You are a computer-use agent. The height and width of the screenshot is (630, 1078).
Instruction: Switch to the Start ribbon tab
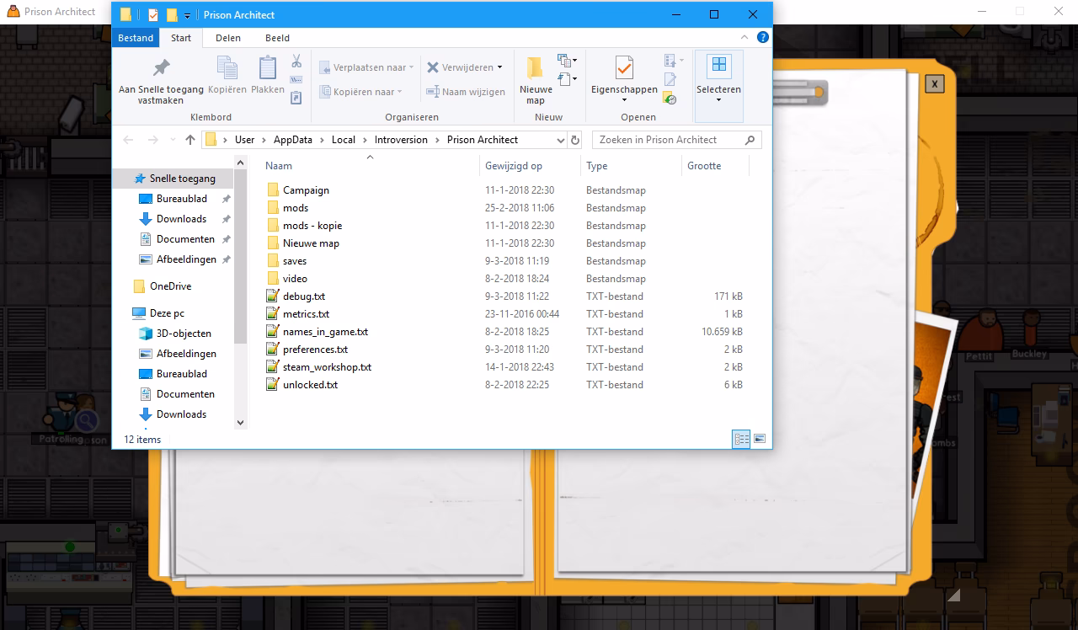click(x=181, y=38)
